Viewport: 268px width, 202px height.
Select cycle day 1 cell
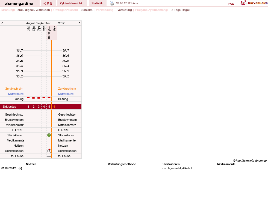coord(28,107)
